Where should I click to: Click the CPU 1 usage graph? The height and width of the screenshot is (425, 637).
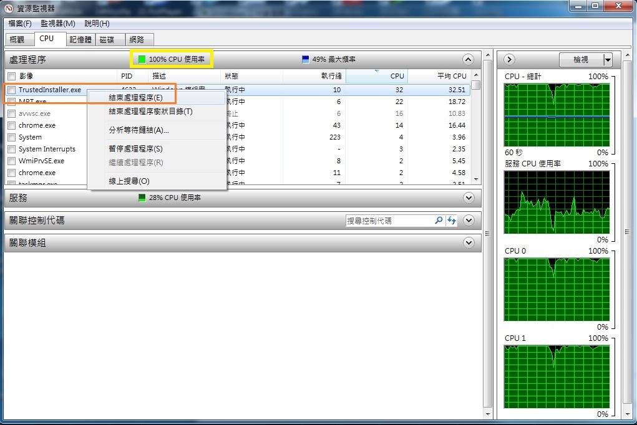pos(557,376)
